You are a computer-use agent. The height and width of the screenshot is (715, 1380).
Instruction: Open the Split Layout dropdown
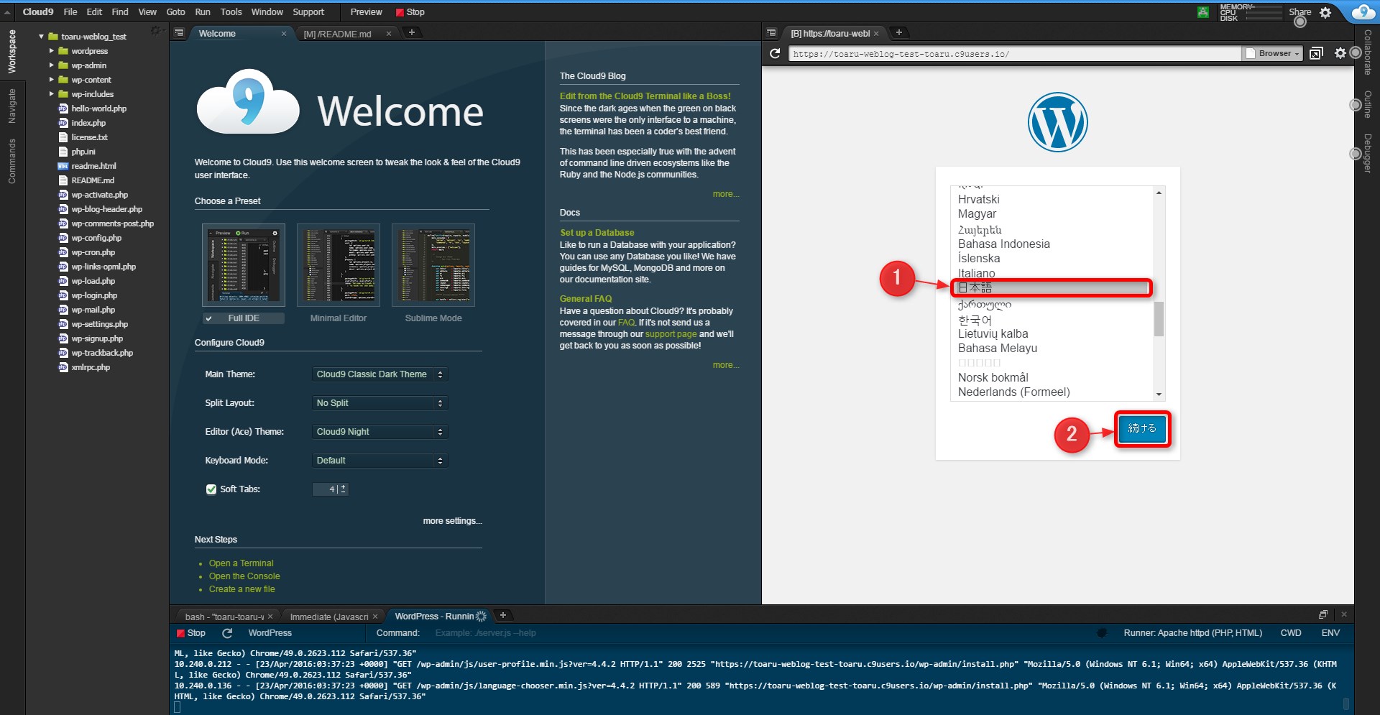click(x=379, y=403)
